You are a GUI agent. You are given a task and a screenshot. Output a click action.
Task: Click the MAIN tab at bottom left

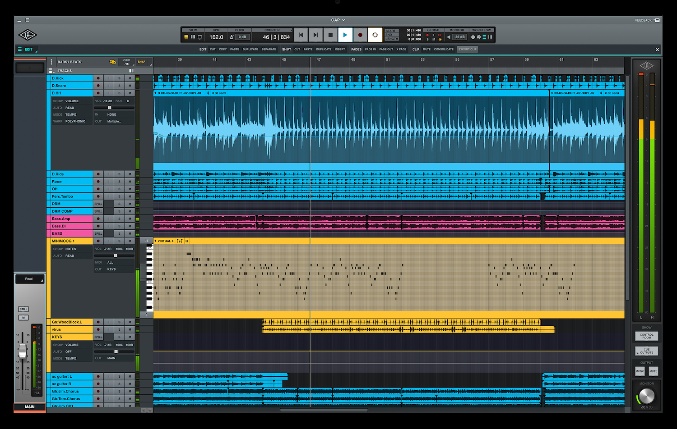30,407
